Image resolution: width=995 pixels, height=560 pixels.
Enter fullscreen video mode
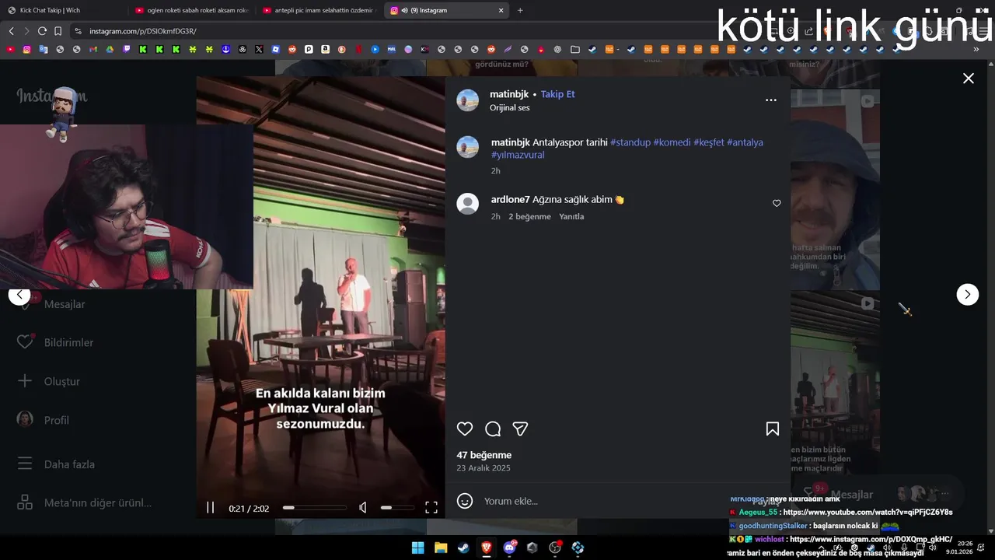(431, 508)
